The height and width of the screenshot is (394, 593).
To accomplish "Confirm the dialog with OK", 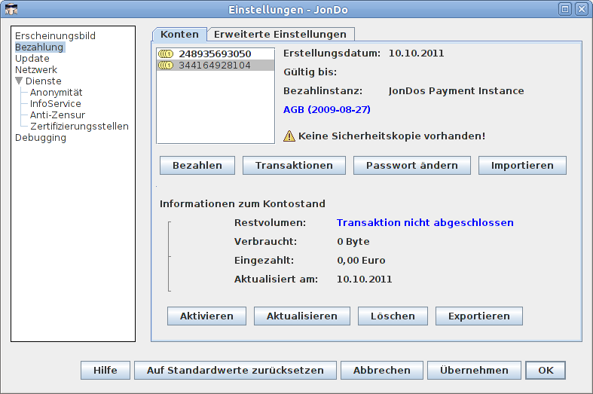I will click(x=546, y=370).
